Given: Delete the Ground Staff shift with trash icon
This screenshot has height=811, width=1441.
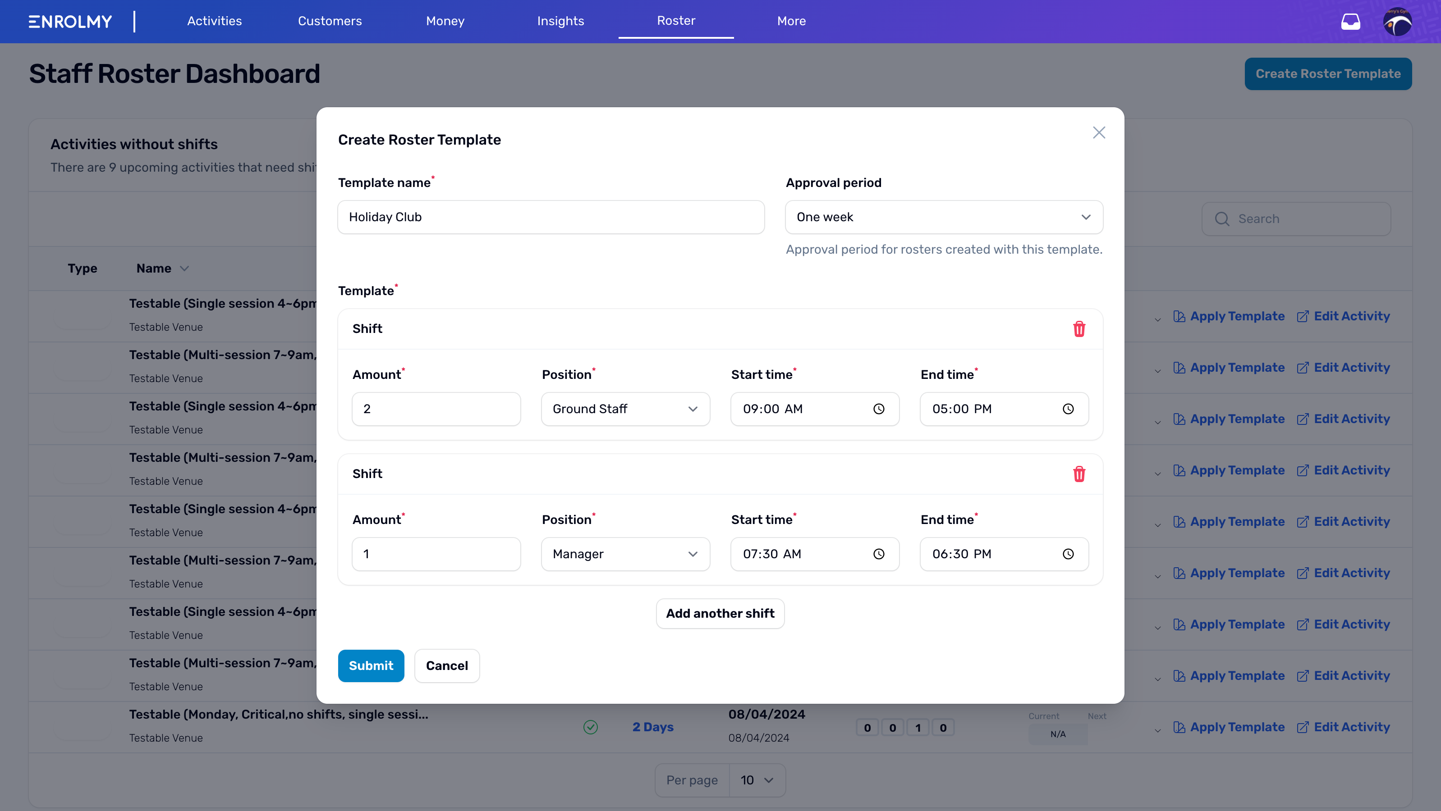Looking at the screenshot, I should [1078, 328].
